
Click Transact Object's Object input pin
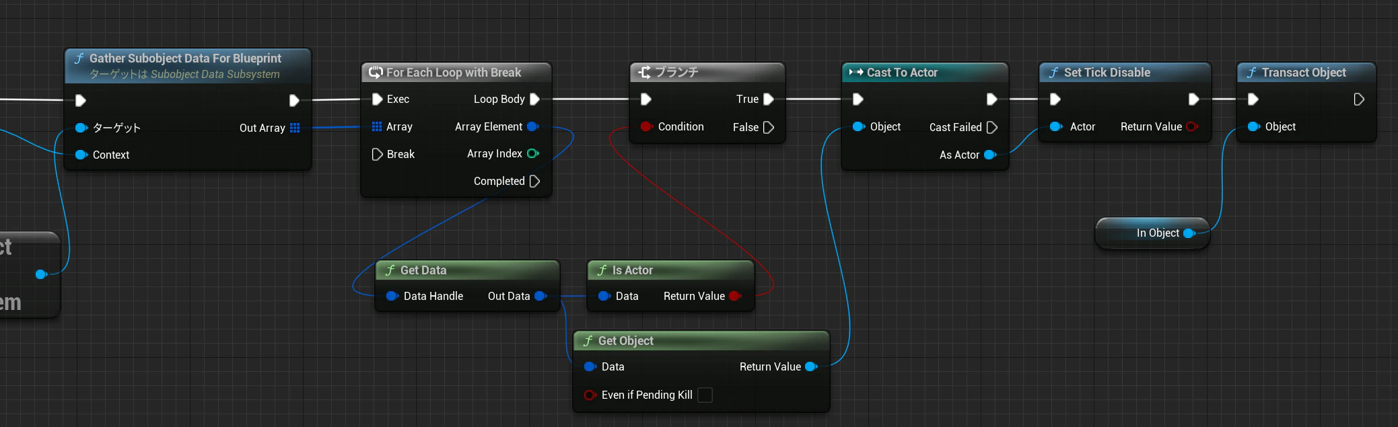pyautogui.click(x=1254, y=126)
